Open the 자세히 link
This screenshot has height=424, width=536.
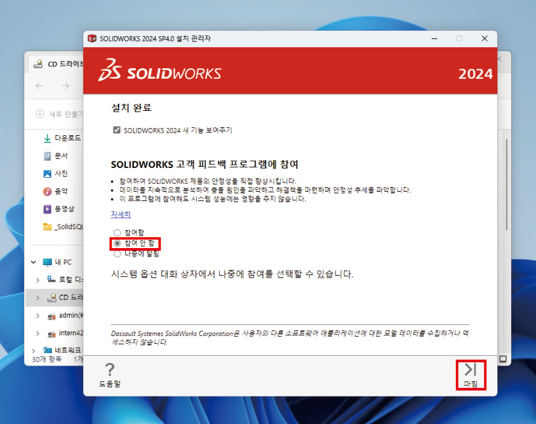point(121,215)
